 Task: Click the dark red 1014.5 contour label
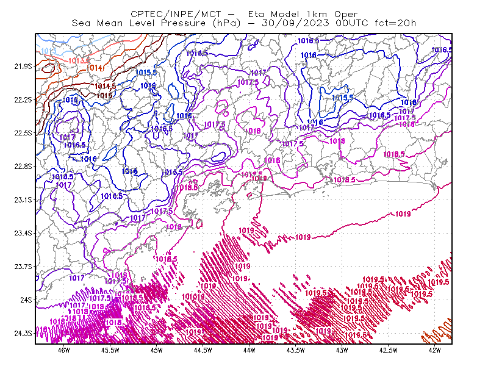tap(105, 86)
